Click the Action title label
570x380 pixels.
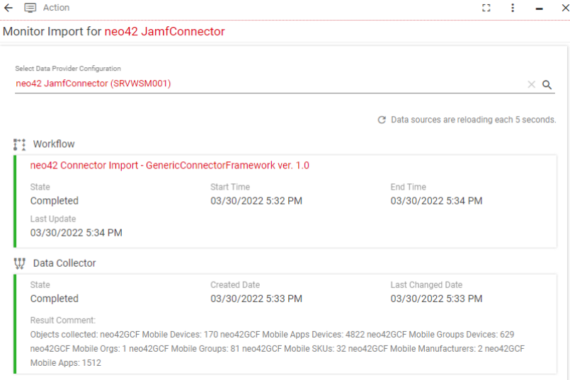pyautogui.click(x=56, y=8)
